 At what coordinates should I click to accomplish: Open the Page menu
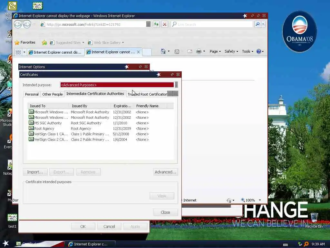click(x=215, y=51)
